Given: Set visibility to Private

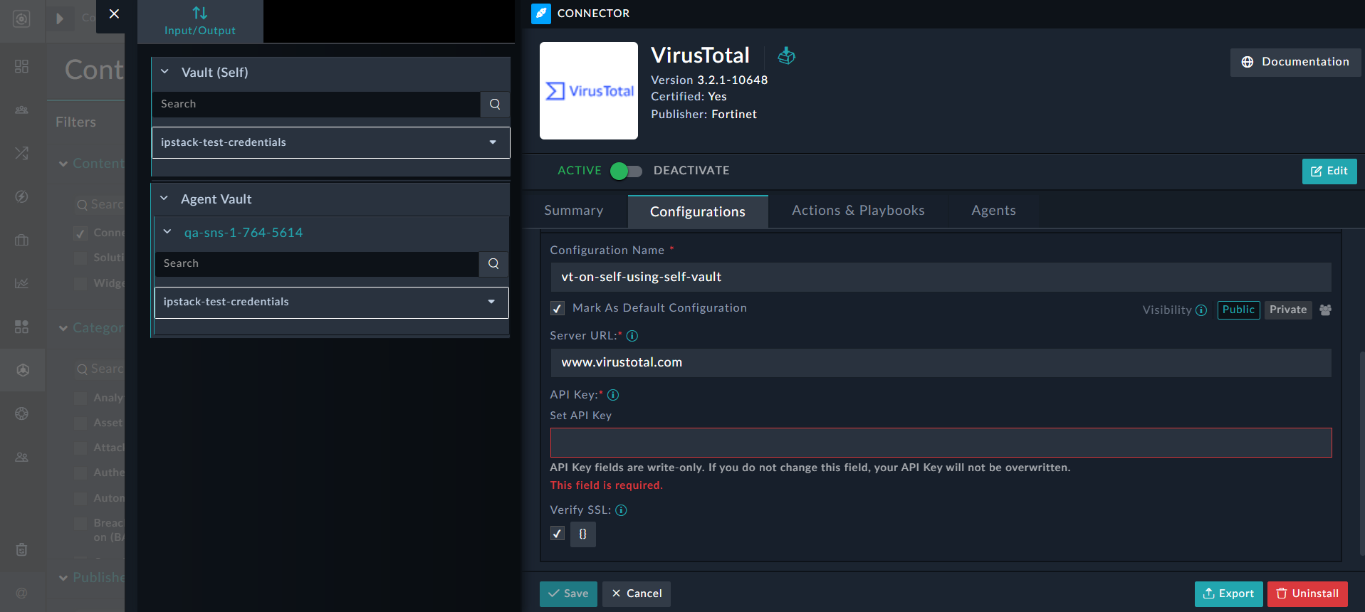Looking at the screenshot, I should pos(1288,310).
